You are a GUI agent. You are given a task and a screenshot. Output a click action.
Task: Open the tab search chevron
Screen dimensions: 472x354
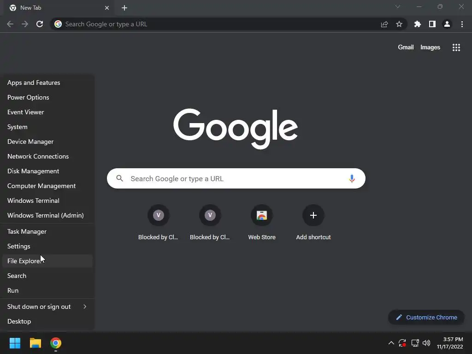click(x=398, y=6)
